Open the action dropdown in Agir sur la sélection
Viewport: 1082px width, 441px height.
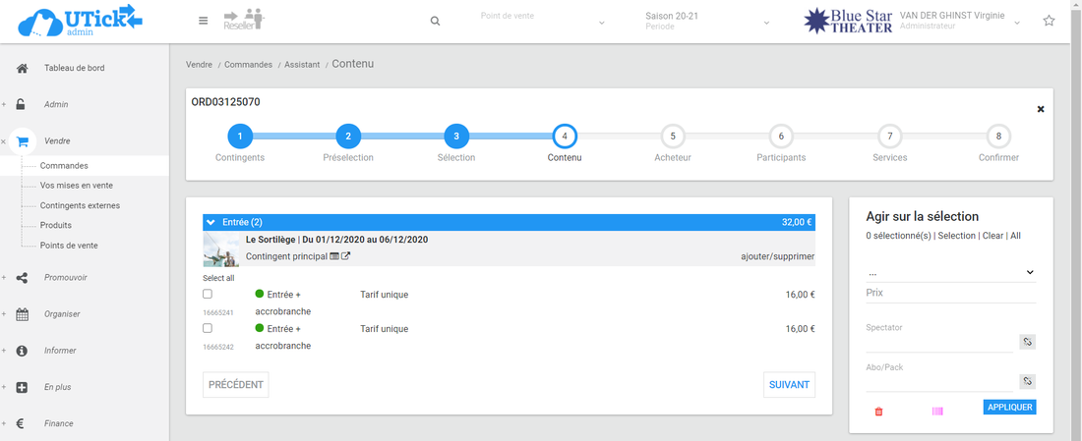pyautogui.click(x=951, y=272)
